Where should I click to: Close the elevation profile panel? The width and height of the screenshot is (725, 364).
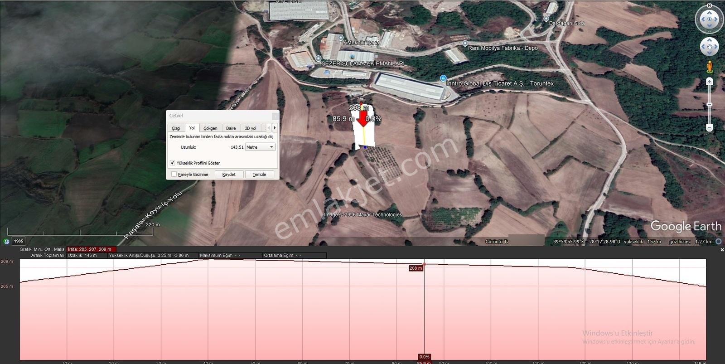[x=722, y=250]
